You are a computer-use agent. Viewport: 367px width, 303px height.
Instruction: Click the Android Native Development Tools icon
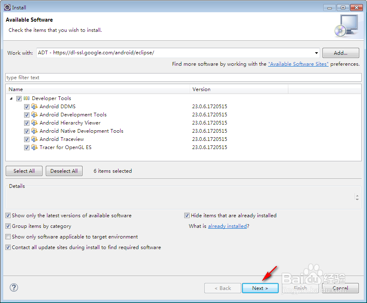[34, 131]
